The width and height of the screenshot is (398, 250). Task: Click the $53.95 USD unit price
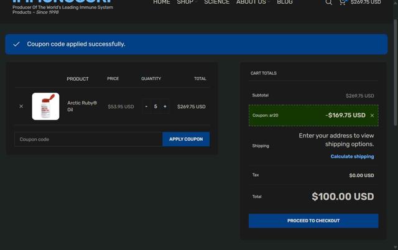121,106
